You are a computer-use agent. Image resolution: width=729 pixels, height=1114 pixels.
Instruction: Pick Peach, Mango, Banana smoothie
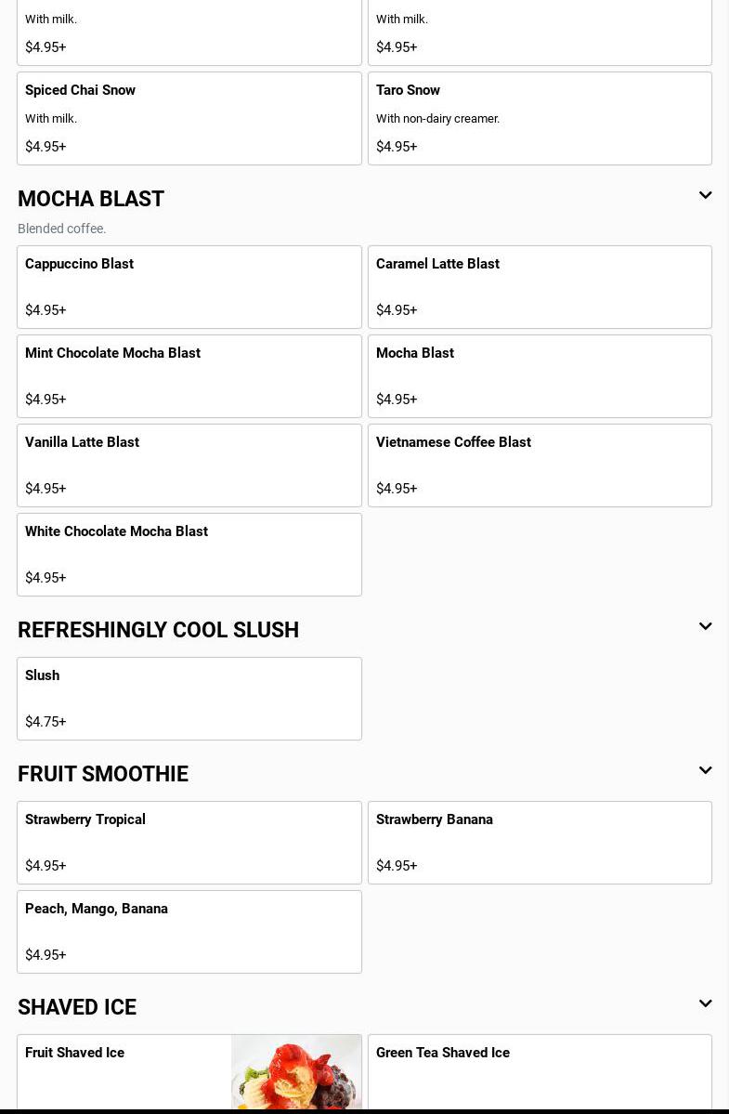click(189, 931)
